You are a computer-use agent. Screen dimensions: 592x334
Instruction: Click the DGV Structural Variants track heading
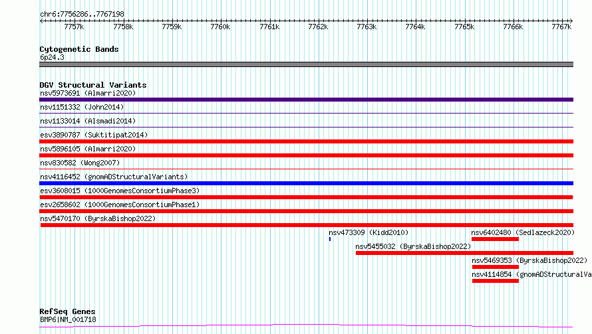[x=93, y=85]
